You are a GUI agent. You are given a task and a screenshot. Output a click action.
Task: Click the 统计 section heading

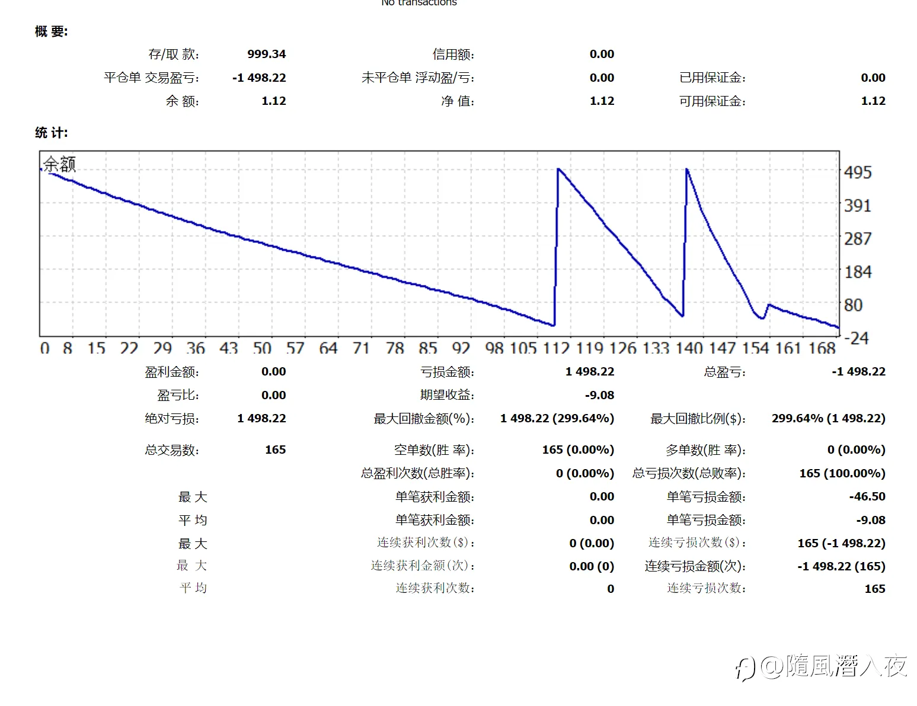[x=52, y=132]
